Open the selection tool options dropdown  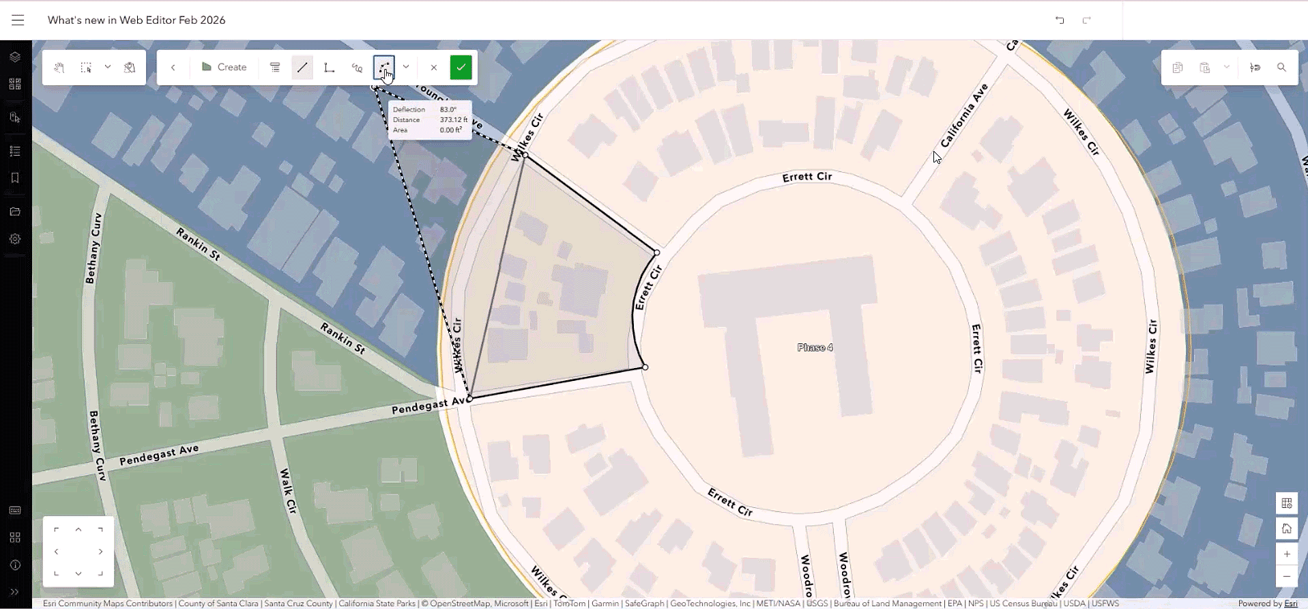108,67
